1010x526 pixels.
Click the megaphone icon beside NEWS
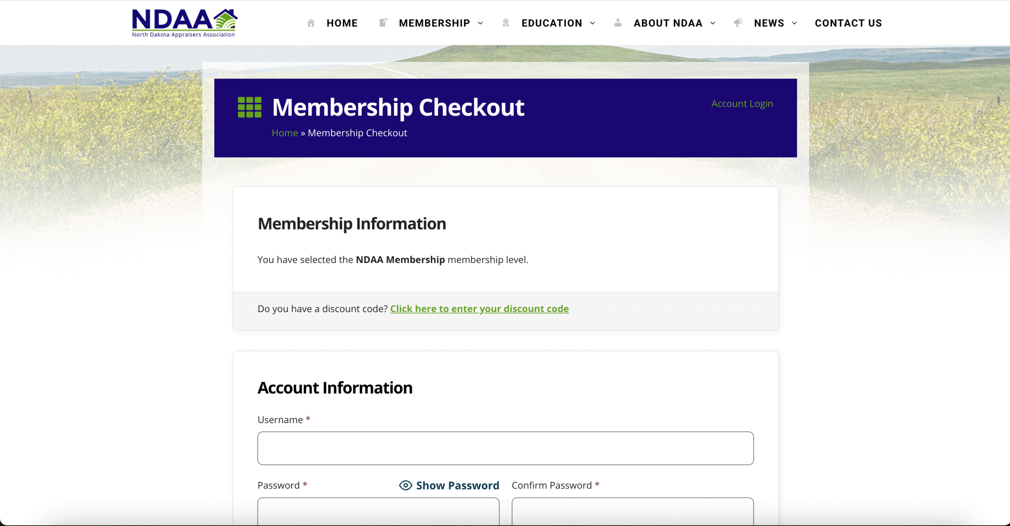point(738,22)
